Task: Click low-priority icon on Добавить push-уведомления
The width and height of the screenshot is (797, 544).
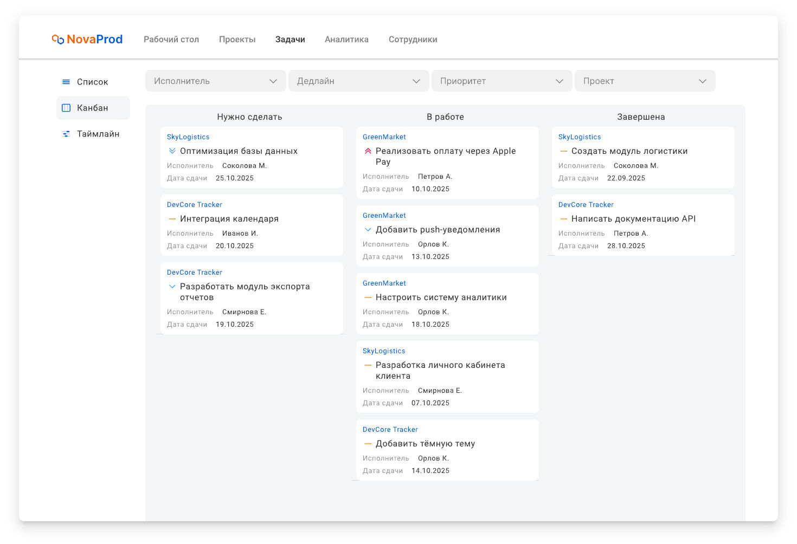Action: pos(368,230)
